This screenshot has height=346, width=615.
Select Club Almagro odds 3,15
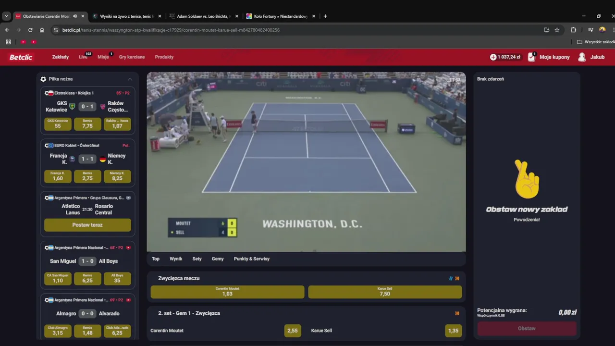tap(58, 331)
